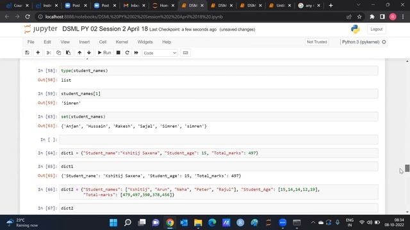
Task: Open Chrome profile avatar
Action: 393,17
